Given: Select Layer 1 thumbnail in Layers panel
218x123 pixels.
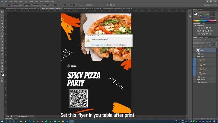Looking at the screenshot, I should (x=198, y=50).
